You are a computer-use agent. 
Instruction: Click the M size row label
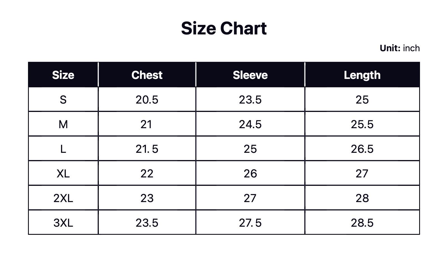[63, 124]
